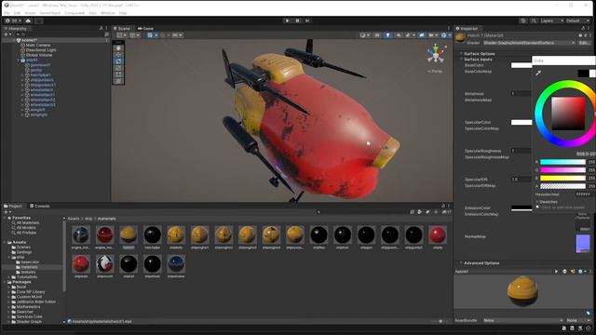The height and width of the screenshot is (335, 596).
Task: Click the Hierarchy panel lock icon
Action: pyautogui.click(x=101, y=29)
